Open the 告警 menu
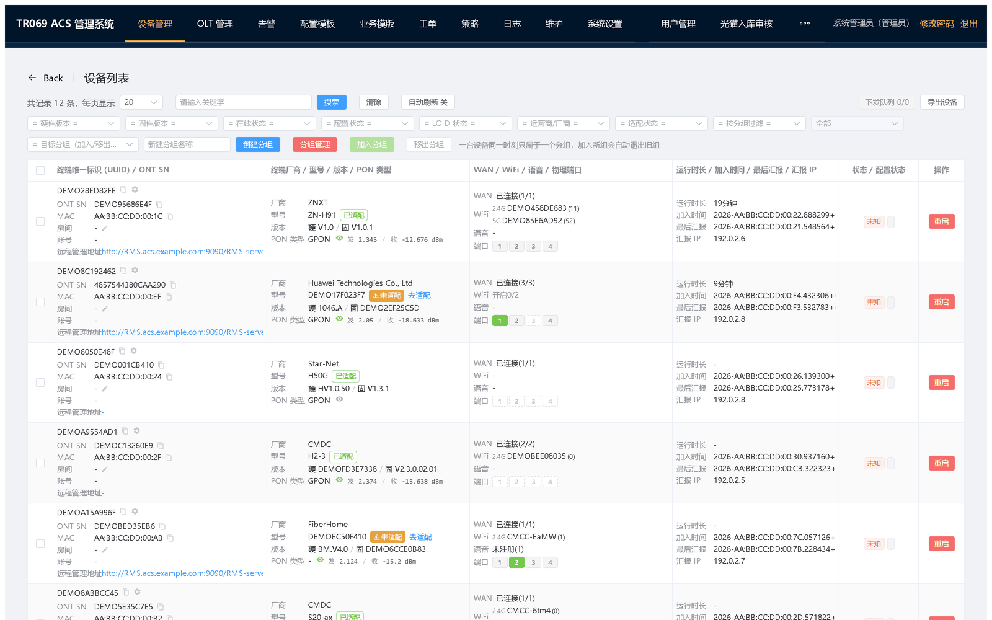The width and height of the screenshot is (992, 620). [x=267, y=24]
